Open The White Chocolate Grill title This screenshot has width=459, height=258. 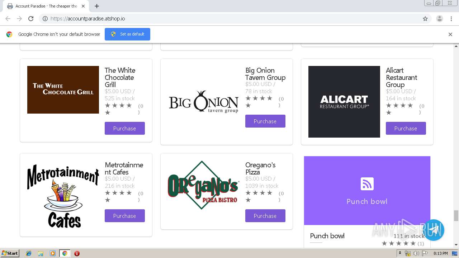tap(120, 77)
